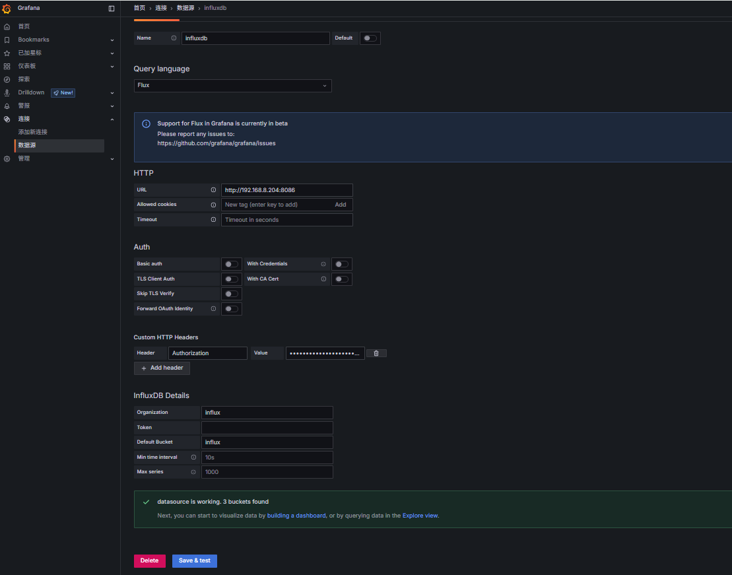The height and width of the screenshot is (575, 732).
Task: Open 添加新连接 in the sidebar
Action: (33, 132)
